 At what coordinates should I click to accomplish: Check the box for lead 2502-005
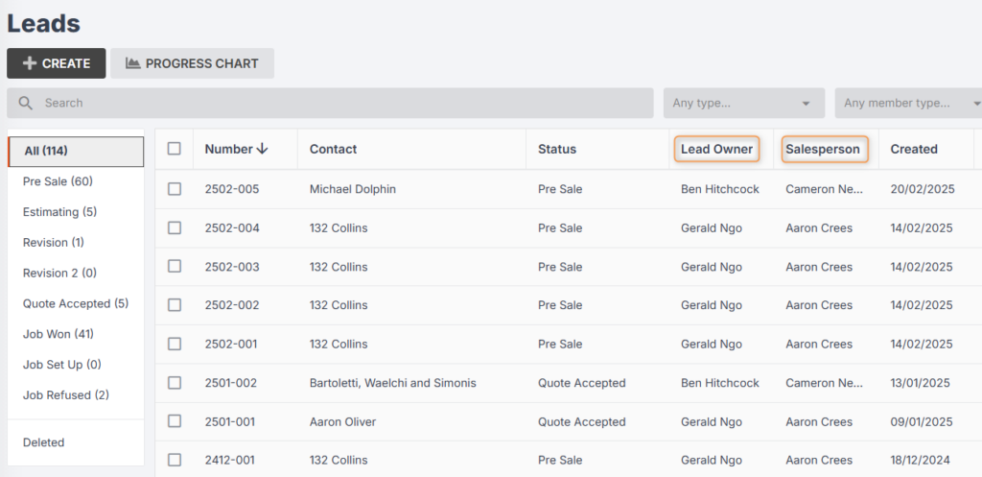coord(174,189)
